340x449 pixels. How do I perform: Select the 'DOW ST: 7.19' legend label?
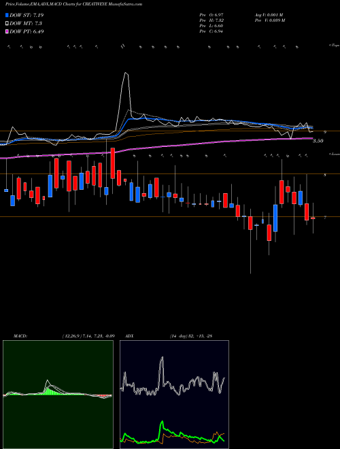coord(27,15)
